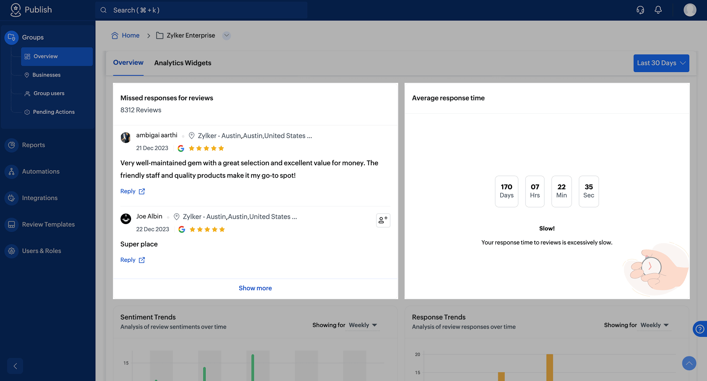Open the Users & Roles menu
Image resolution: width=707 pixels, height=381 pixels.
click(x=42, y=251)
